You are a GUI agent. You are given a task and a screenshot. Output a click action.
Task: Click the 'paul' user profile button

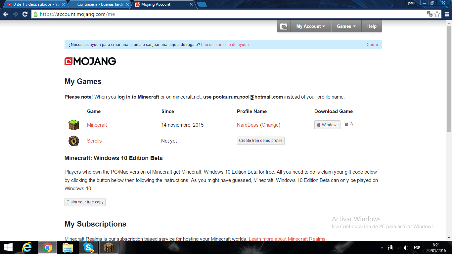coord(411,3)
